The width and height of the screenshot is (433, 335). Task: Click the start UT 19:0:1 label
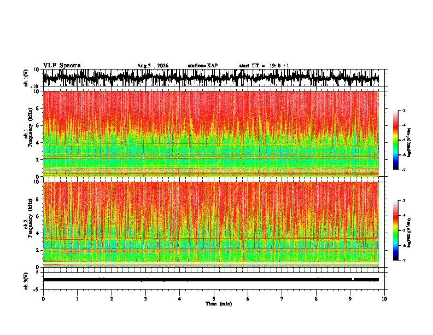264,66
